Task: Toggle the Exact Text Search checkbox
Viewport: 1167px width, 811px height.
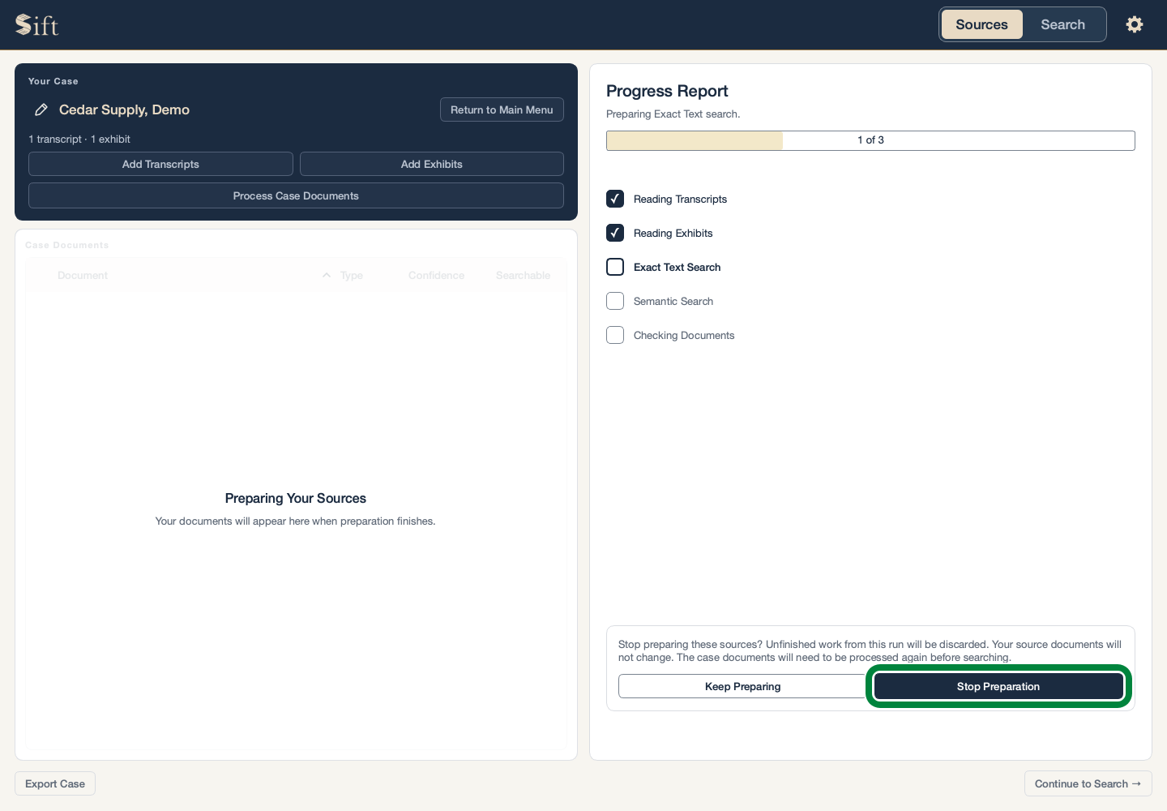Action: tap(615, 267)
